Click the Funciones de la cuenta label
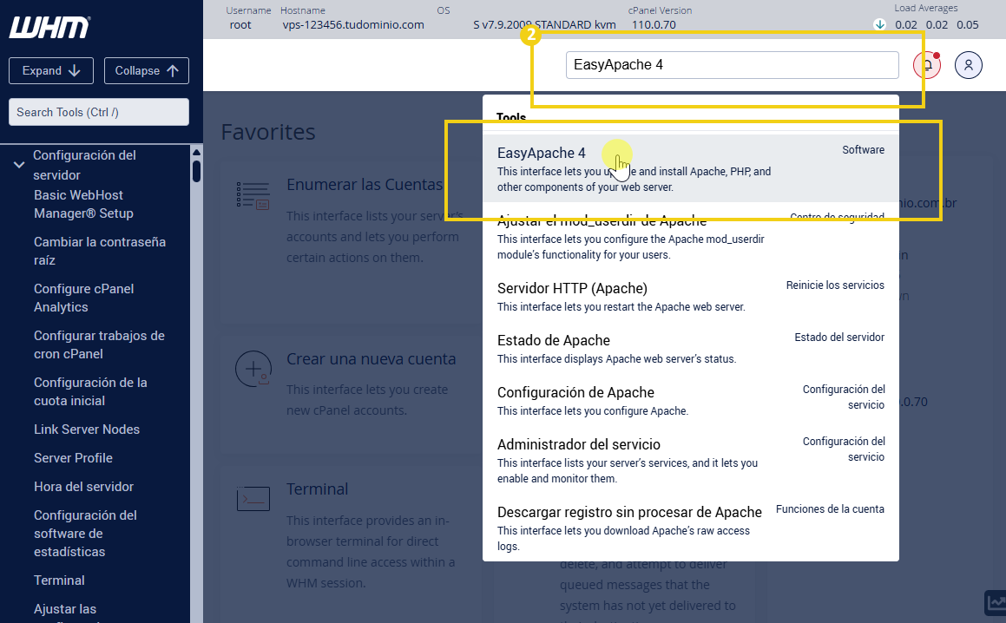Image resolution: width=1006 pixels, height=623 pixels. [x=830, y=508]
